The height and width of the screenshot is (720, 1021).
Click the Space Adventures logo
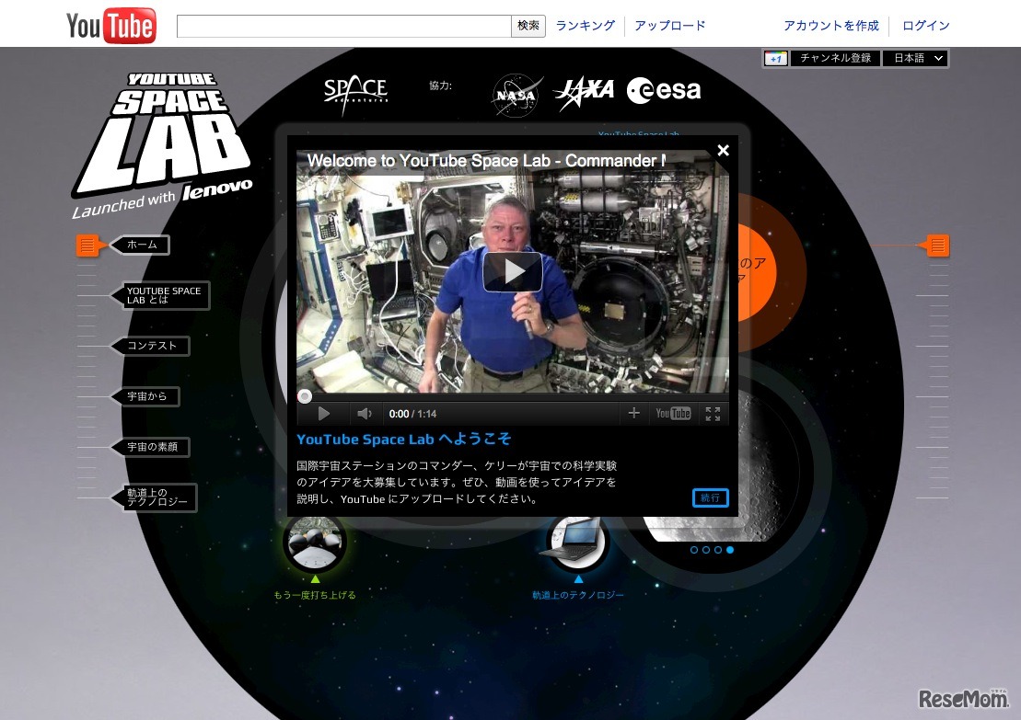click(x=355, y=93)
